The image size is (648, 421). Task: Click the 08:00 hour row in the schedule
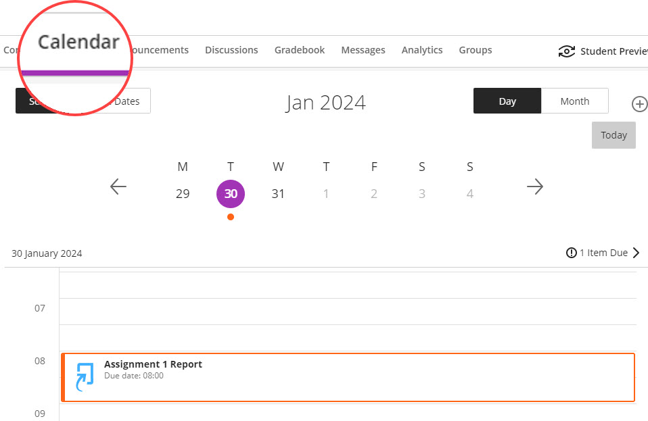[39, 361]
